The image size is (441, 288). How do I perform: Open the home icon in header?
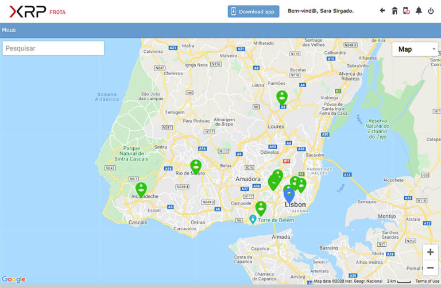point(394,11)
